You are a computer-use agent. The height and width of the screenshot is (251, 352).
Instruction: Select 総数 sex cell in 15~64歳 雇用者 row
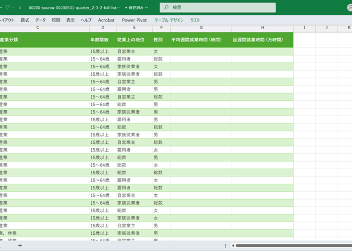162,59
